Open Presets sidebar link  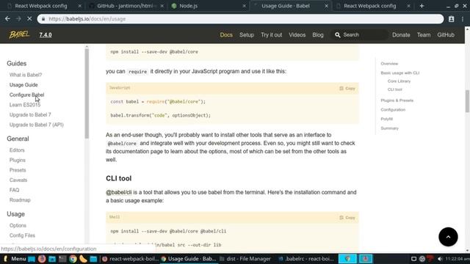[x=18, y=170]
